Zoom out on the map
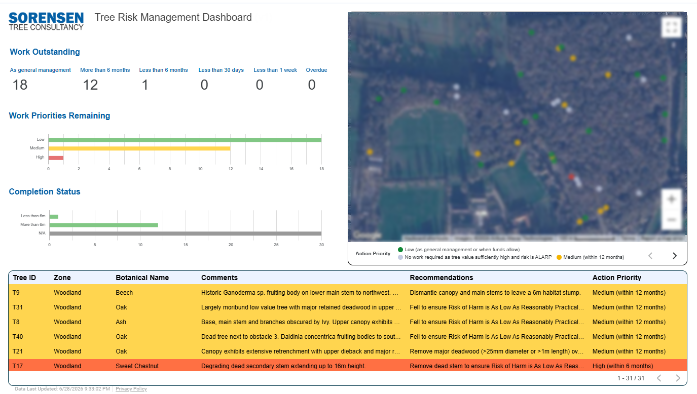The image size is (697, 394). coord(671,219)
